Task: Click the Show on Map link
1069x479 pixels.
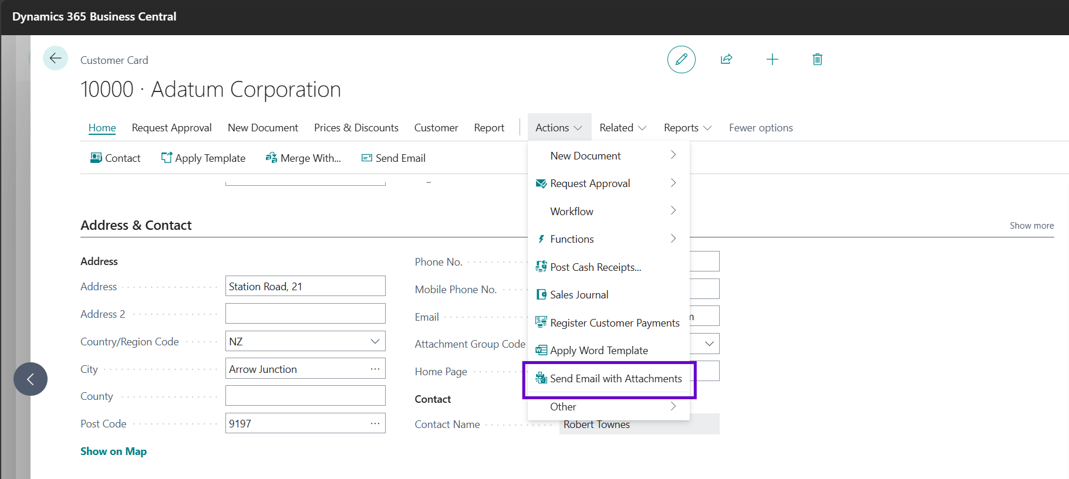Action: point(113,451)
